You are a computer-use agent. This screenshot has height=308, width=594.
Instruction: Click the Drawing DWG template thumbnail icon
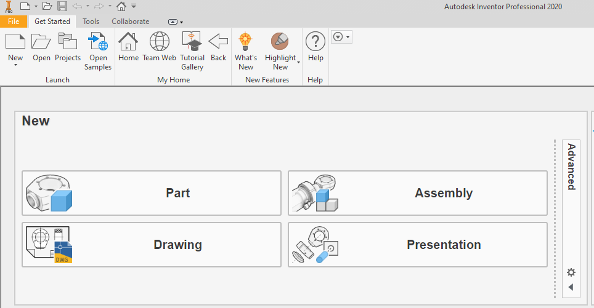pos(49,245)
